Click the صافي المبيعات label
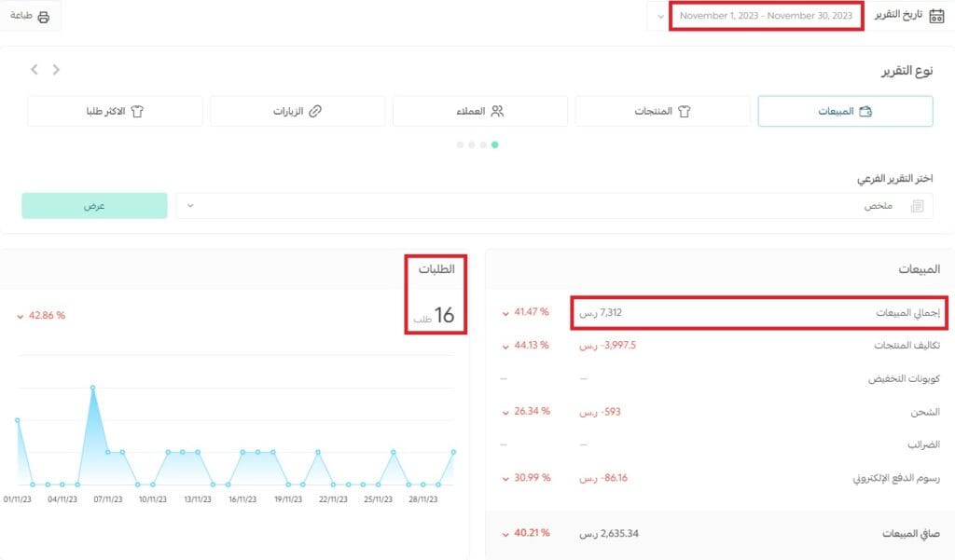955x560 pixels. [x=911, y=534]
